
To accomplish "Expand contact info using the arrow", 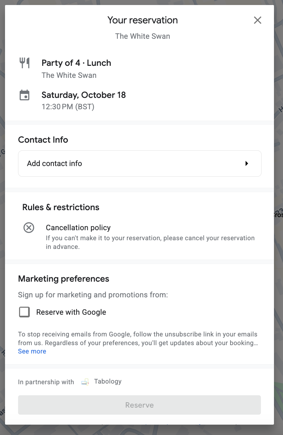I will click(247, 163).
